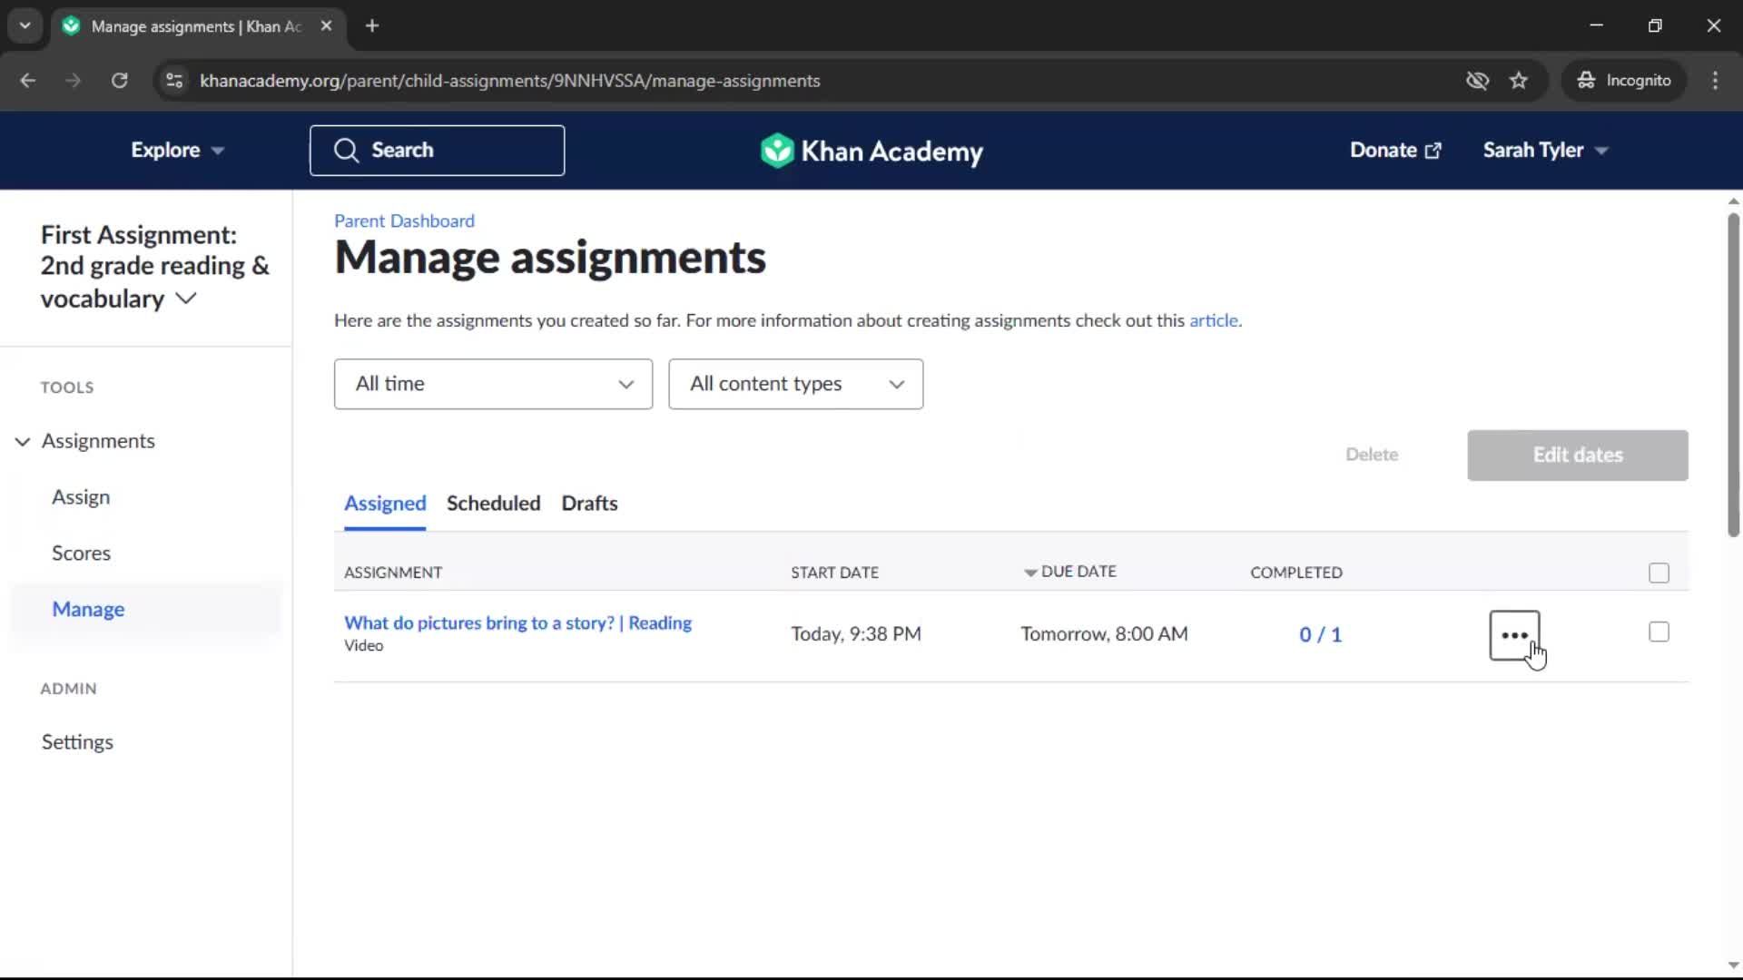This screenshot has width=1743, height=980.
Task: Open Settings under Admin
Action: coord(77,742)
